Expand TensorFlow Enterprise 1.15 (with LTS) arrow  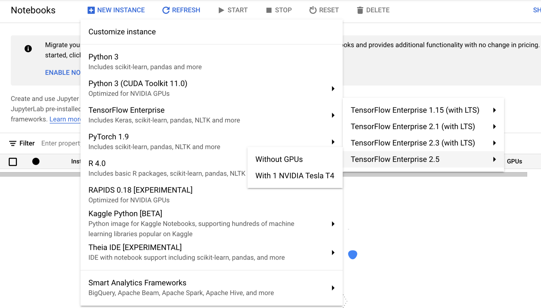tap(495, 110)
